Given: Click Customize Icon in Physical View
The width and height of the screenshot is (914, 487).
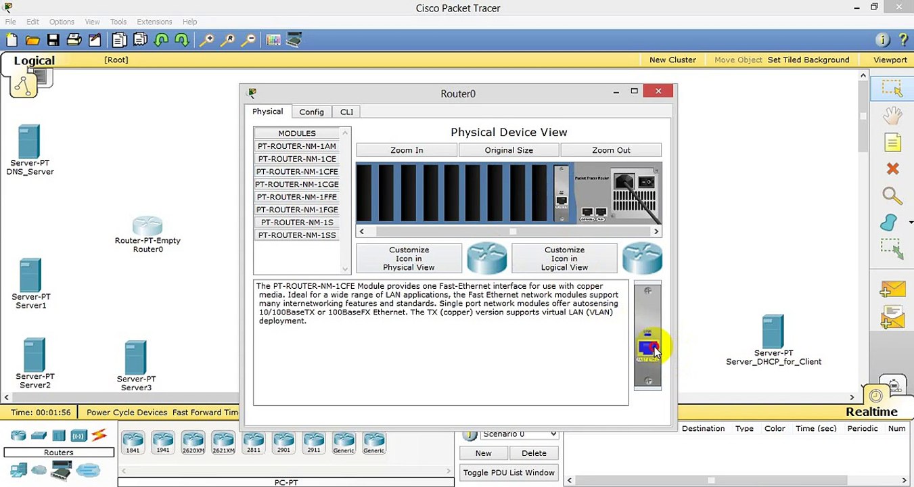Looking at the screenshot, I should (409, 258).
